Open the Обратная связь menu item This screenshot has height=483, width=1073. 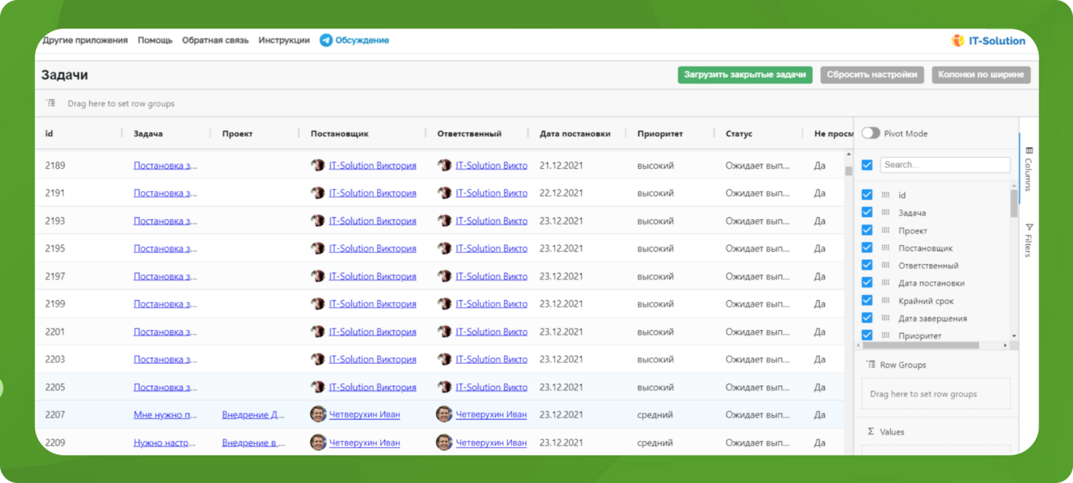(x=215, y=40)
